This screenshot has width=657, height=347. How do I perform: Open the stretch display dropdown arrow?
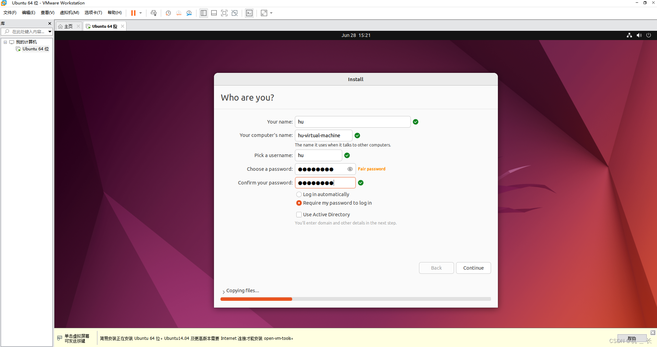[x=271, y=13]
